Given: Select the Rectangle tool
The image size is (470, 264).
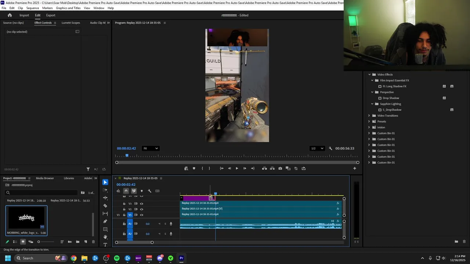Looking at the screenshot, I should pyautogui.click(x=105, y=229).
